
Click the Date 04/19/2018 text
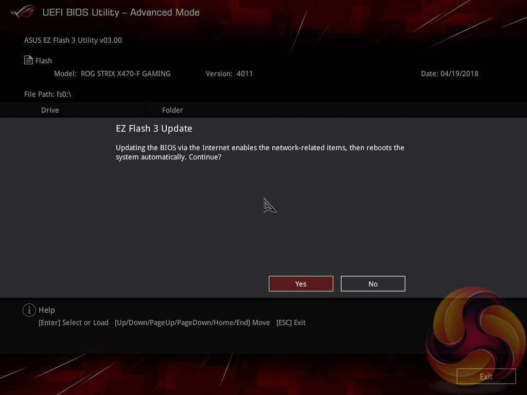(449, 74)
